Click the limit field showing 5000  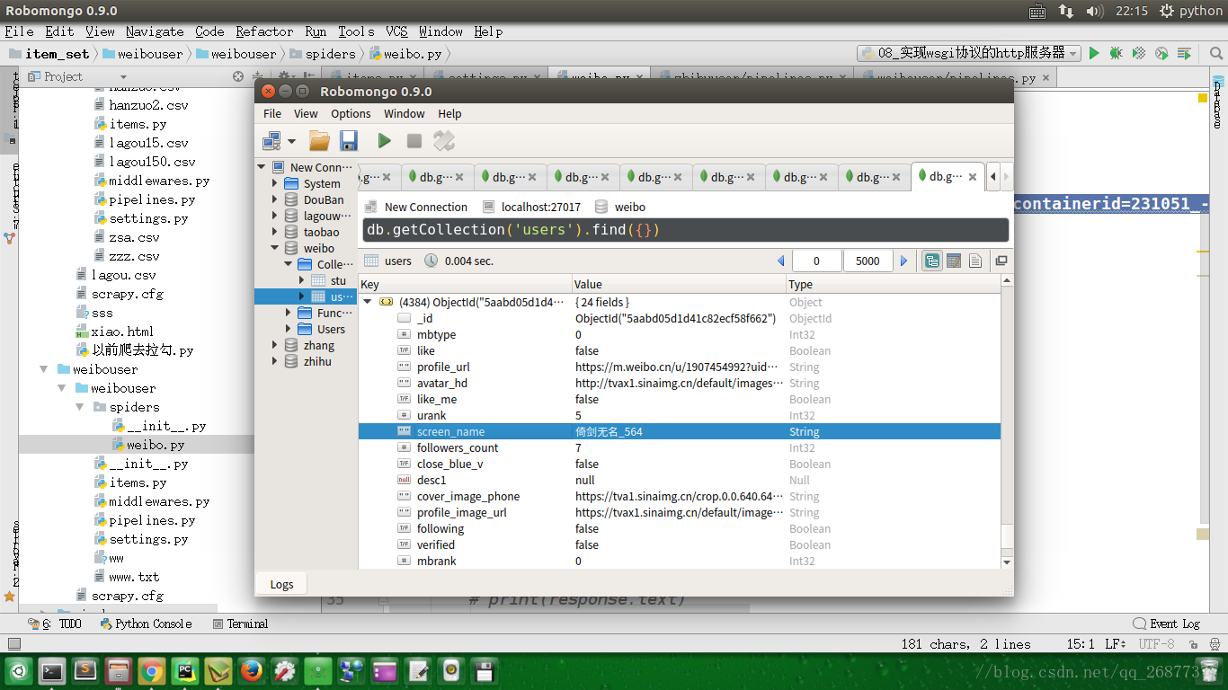pyautogui.click(x=868, y=261)
